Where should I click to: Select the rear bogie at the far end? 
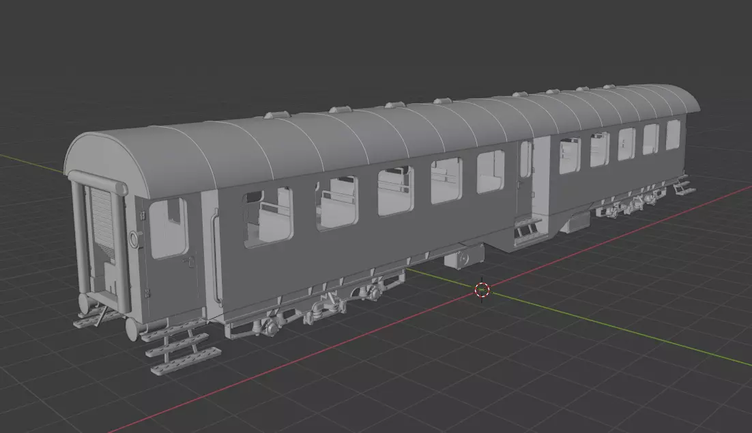click(632, 201)
